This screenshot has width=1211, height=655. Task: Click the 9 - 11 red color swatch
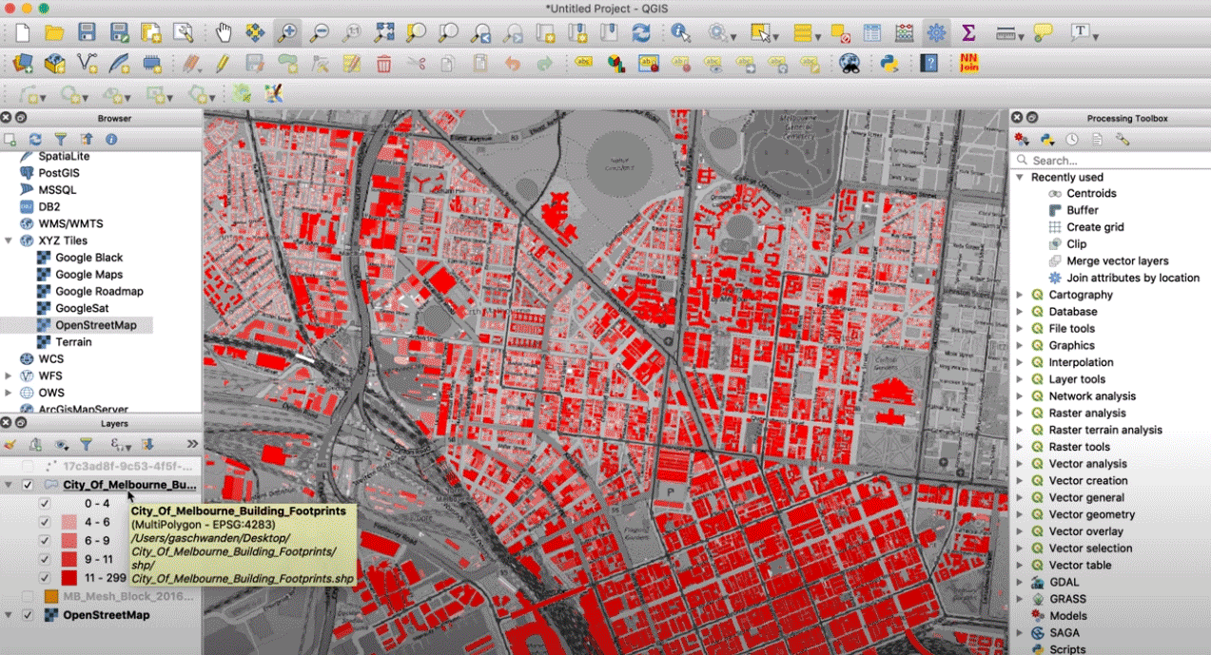[x=69, y=559]
